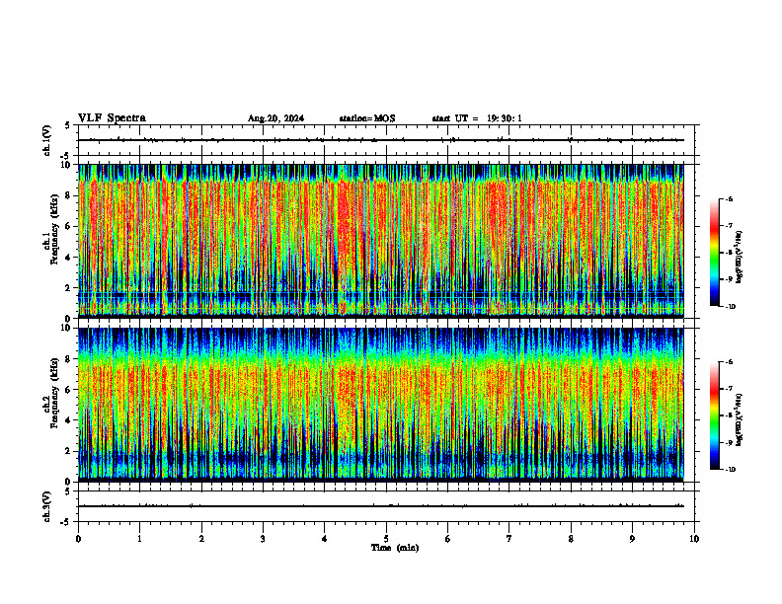Click the "-6" label on ch.1 color bar

click(730, 198)
